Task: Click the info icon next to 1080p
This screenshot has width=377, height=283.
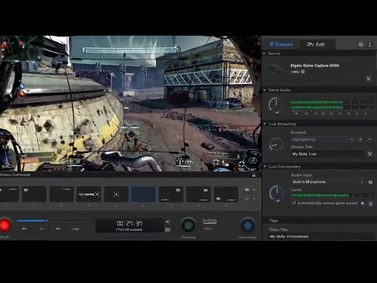Action: 303,72
